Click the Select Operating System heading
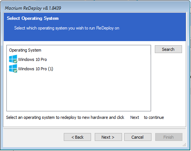 [x=33, y=18]
